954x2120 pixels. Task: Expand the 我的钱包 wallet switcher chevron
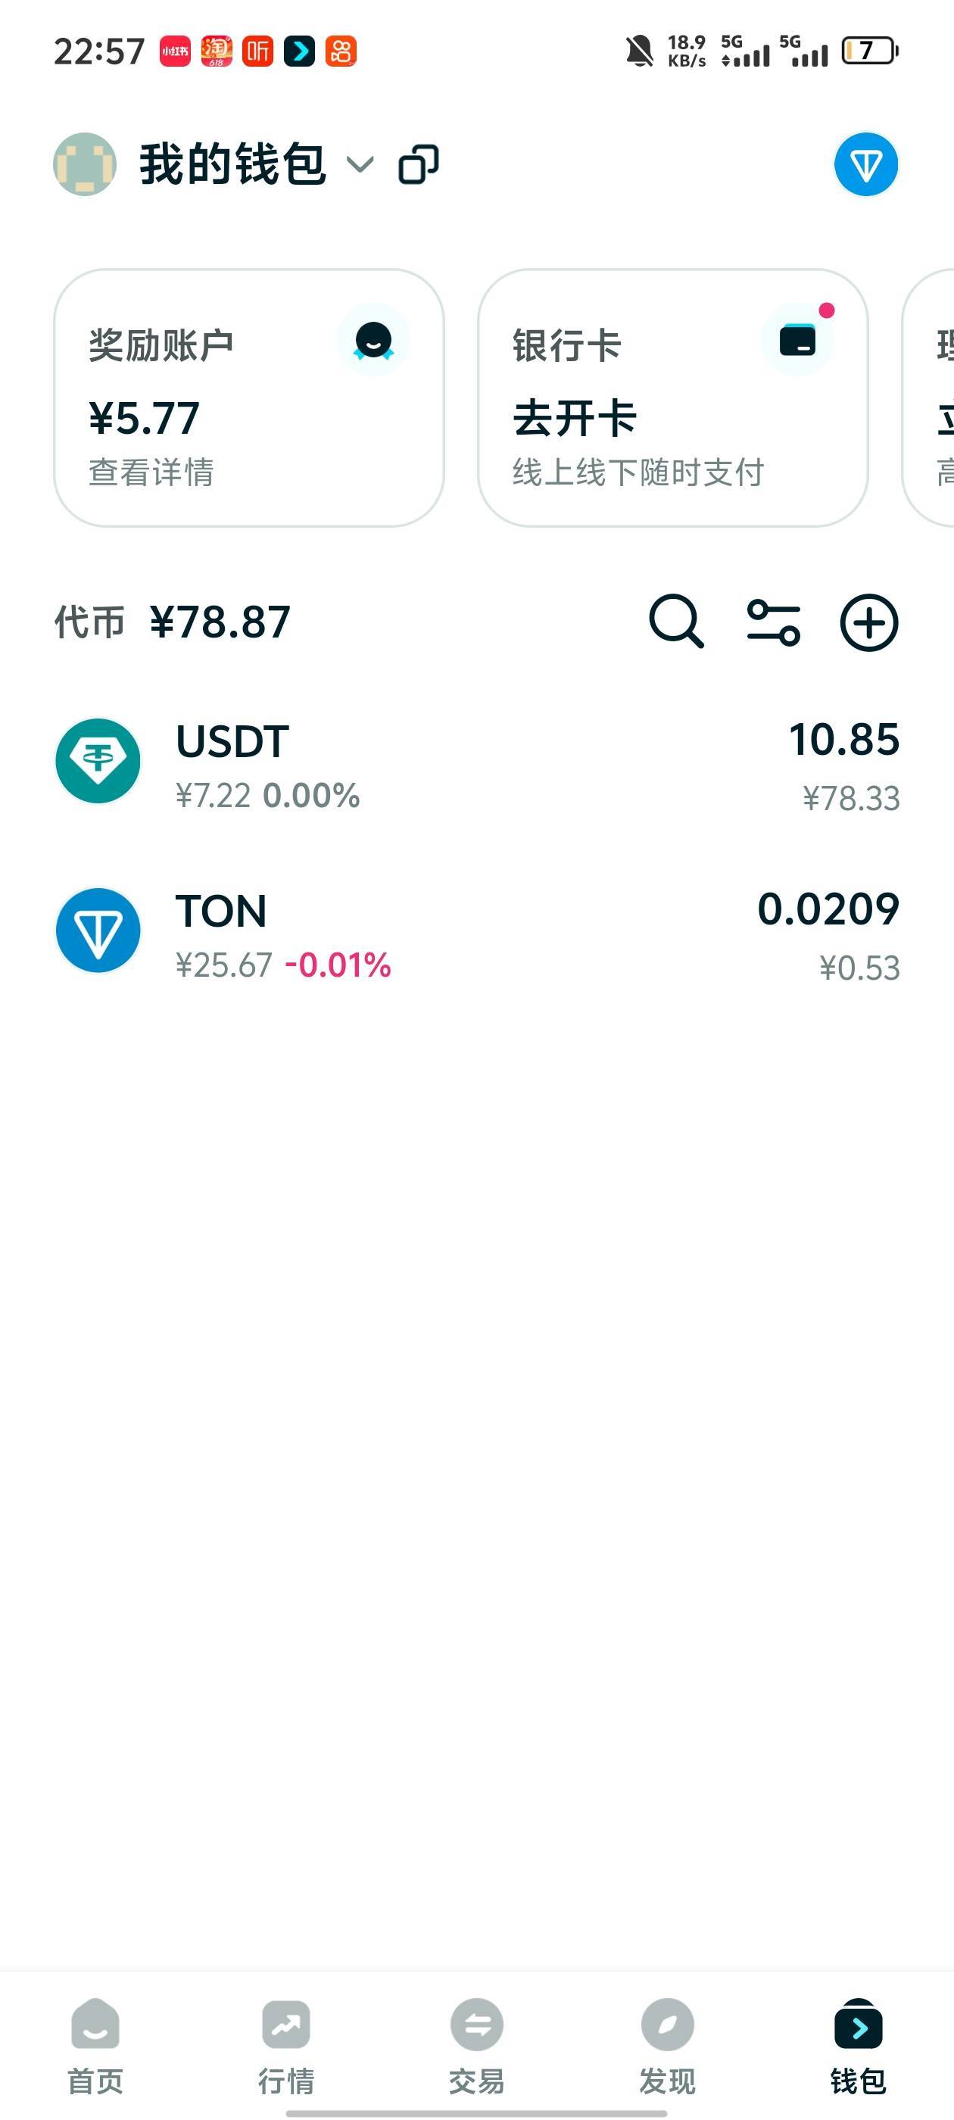click(x=360, y=164)
